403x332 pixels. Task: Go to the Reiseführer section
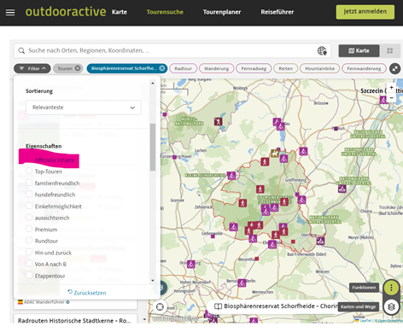pos(277,12)
